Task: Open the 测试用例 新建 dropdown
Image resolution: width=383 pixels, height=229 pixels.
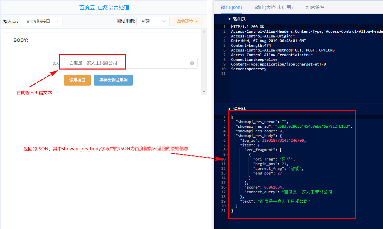Action: pos(153,21)
